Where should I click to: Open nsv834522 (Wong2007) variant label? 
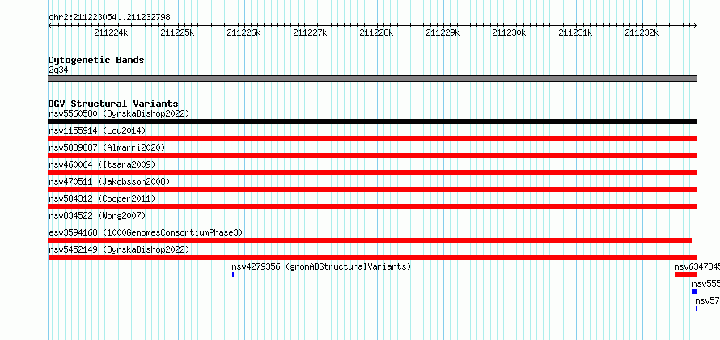[x=97, y=215]
